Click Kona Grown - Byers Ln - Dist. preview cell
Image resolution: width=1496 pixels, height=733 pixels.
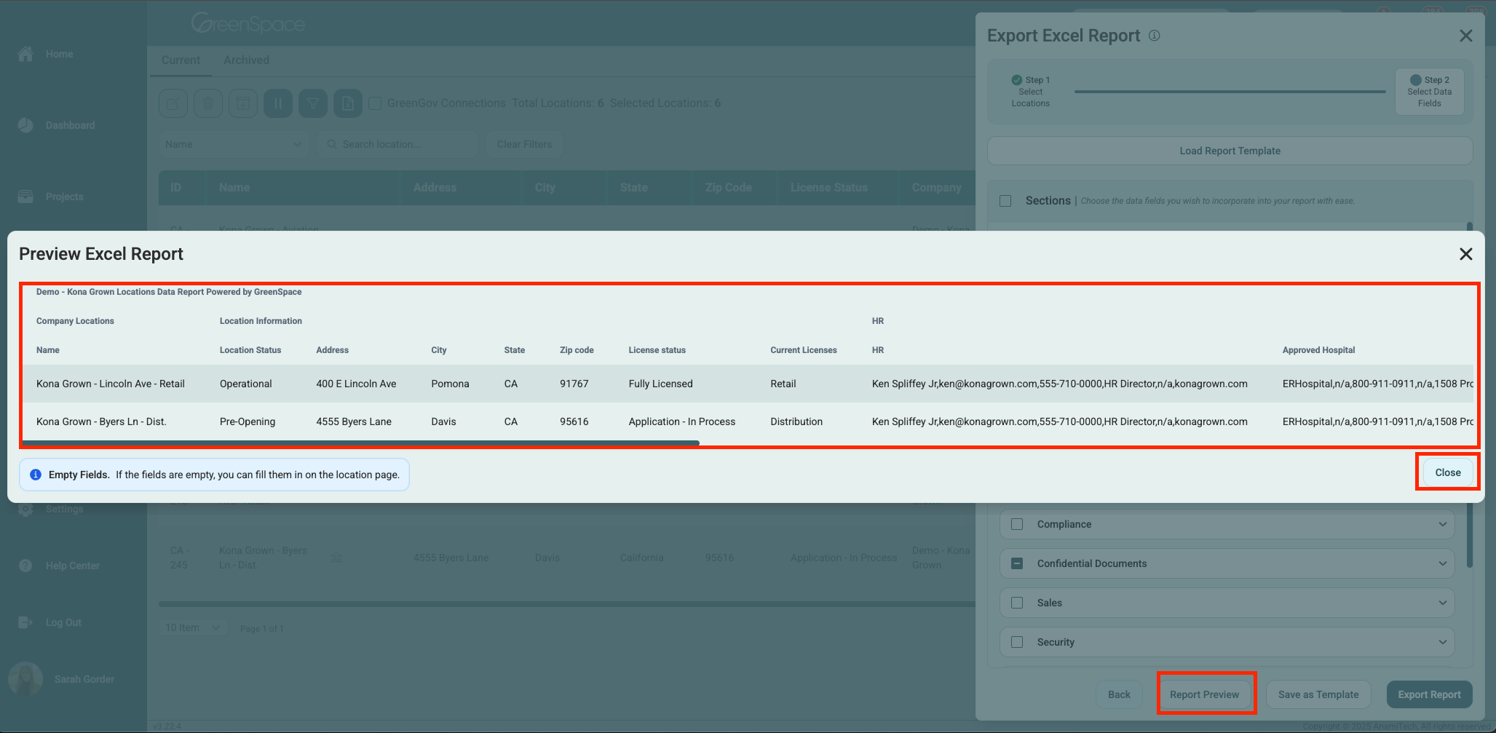coord(101,421)
